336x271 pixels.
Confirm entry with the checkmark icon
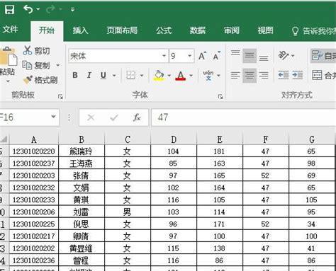coord(114,117)
